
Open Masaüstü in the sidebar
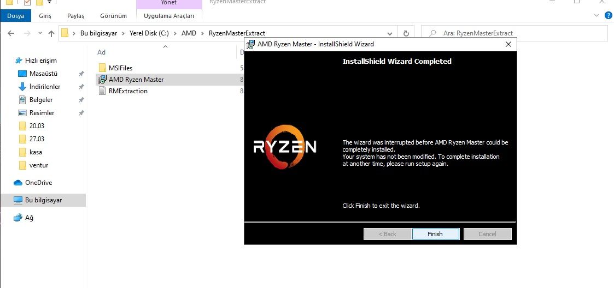coord(43,74)
